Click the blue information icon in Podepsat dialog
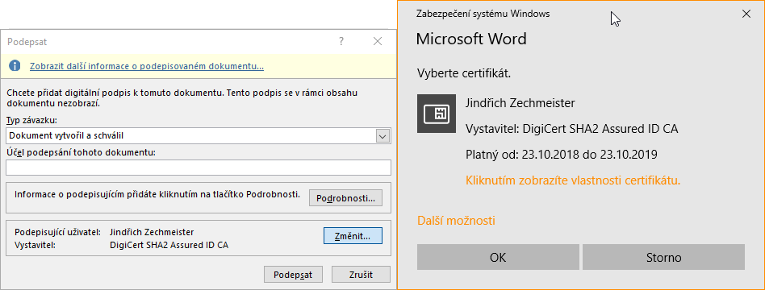The height and width of the screenshot is (290, 765). (x=15, y=66)
